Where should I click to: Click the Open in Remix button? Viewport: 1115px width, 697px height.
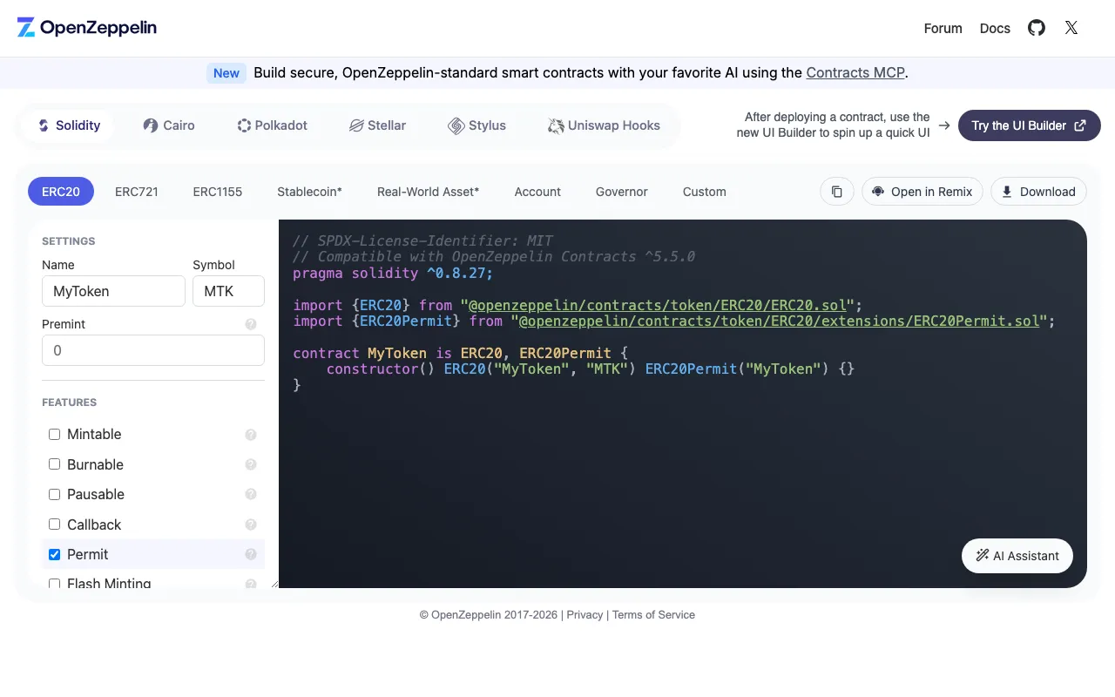pos(922,192)
